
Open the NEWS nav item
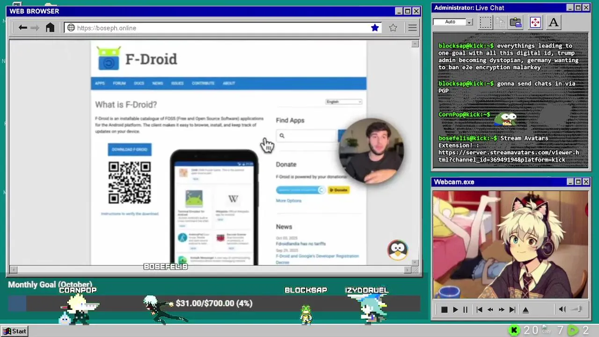click(x=158, y=83)
